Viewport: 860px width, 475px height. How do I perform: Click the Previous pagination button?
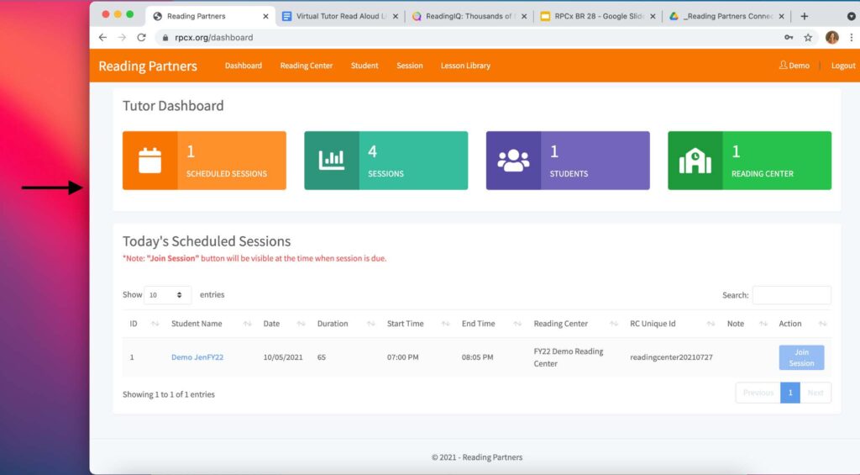(758, 393)
